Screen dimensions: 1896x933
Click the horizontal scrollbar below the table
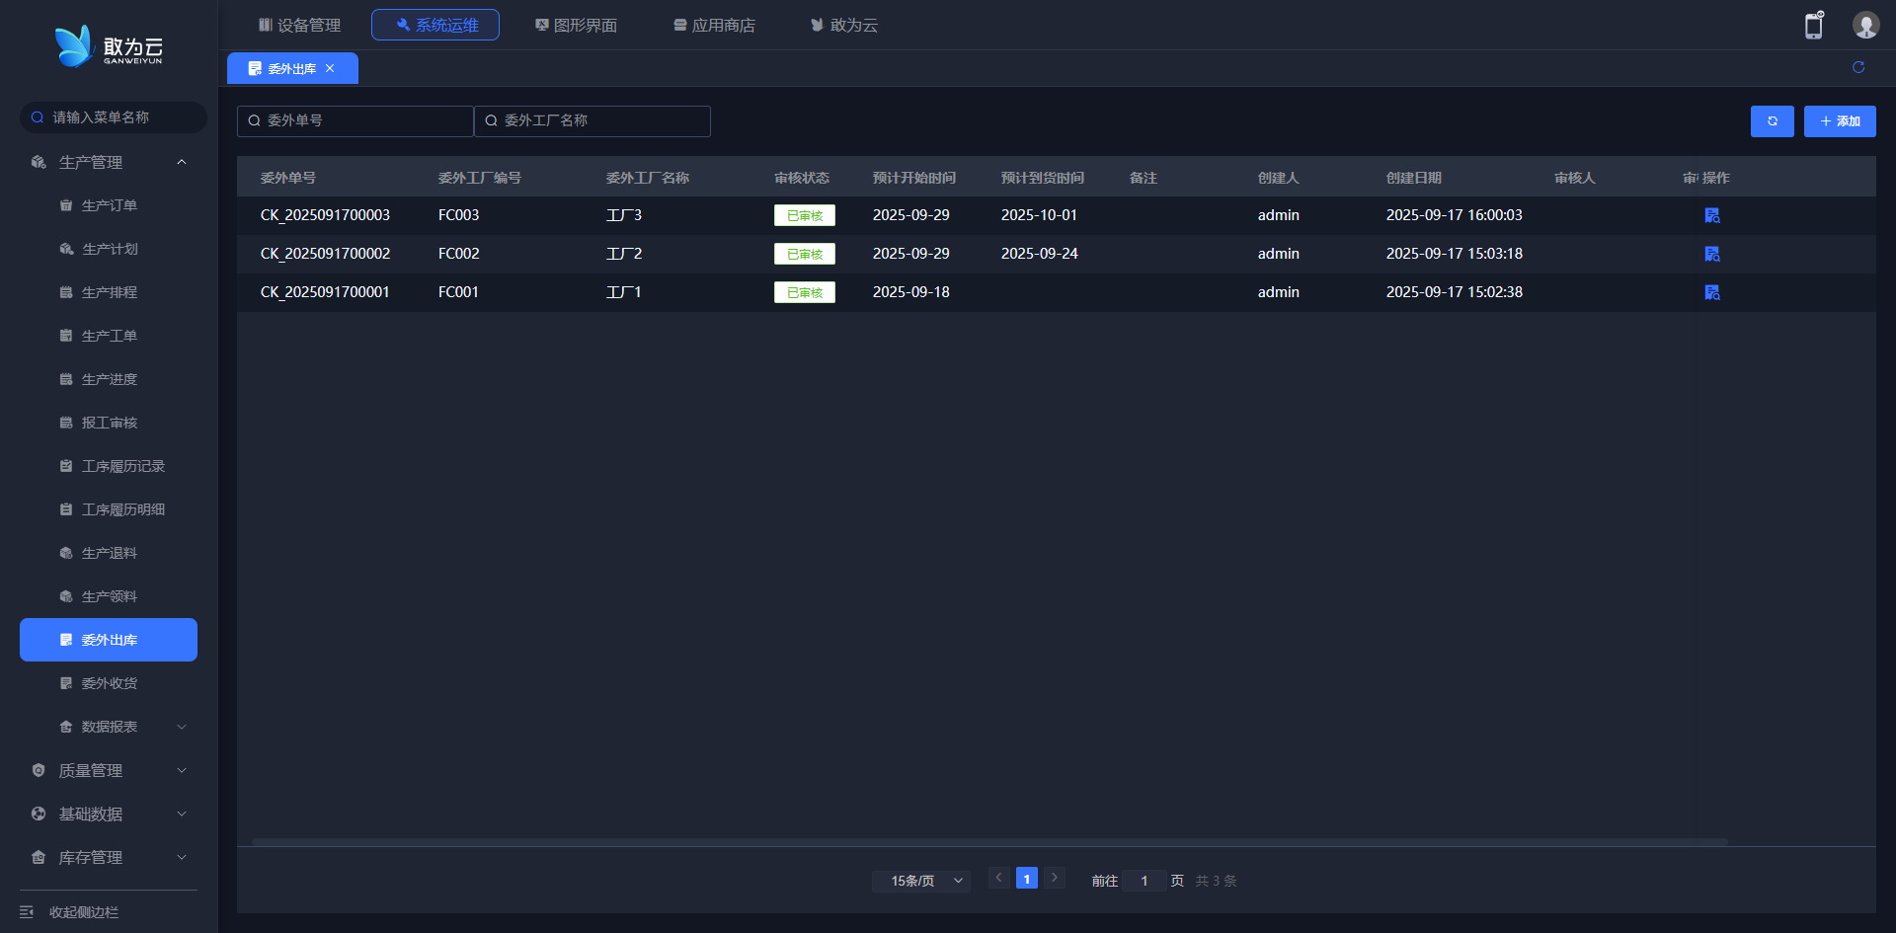pyautogui.click(x=989, y=842)
